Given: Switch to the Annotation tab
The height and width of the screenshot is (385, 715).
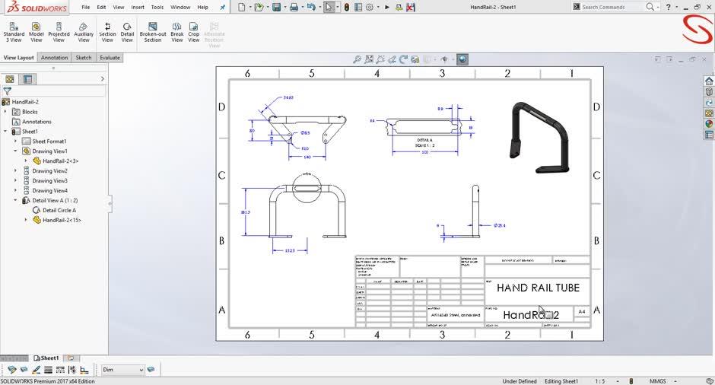Looking at the screenshot, I should point(54,58).
